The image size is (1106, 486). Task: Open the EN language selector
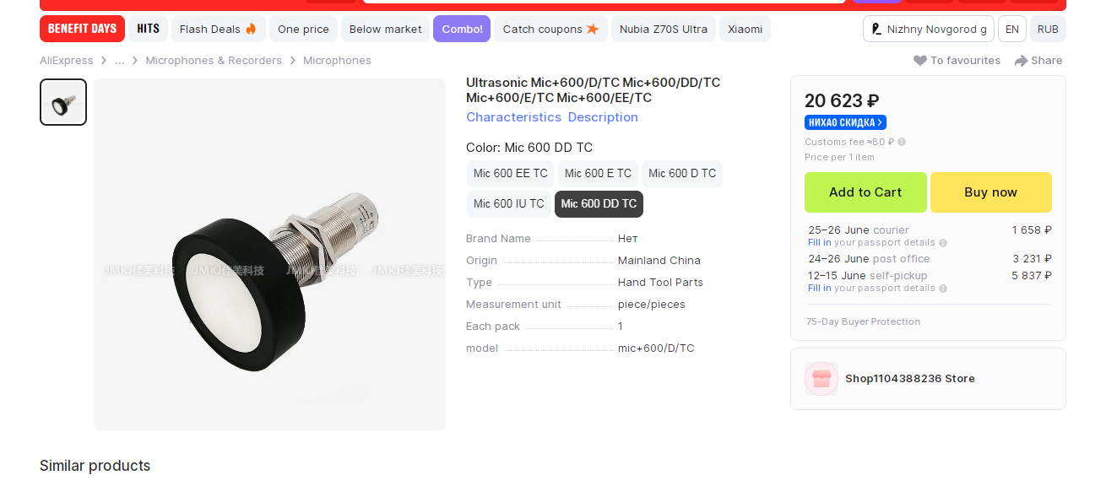(x=1012, y=29)
